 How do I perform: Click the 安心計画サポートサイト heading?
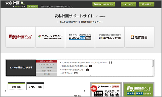[74, 16]
